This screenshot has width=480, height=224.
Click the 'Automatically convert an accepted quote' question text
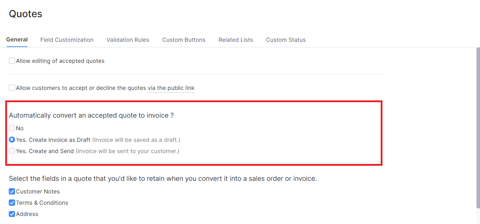coord(91,116)
